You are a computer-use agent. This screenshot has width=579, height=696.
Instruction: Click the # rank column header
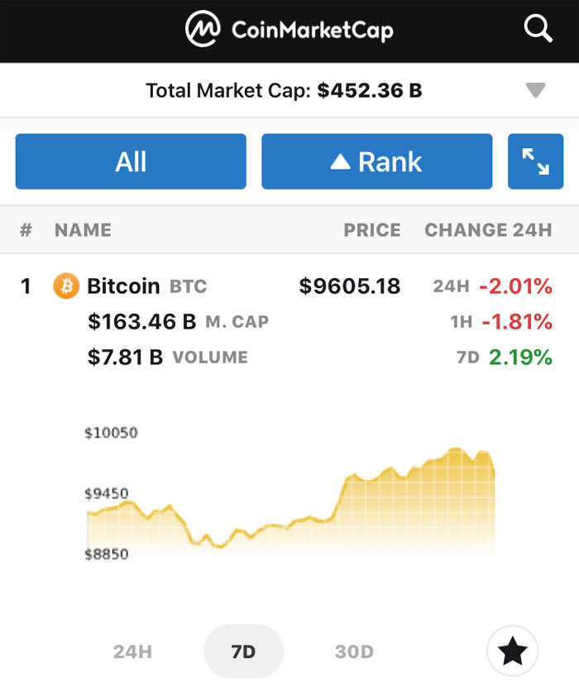click(x=26, y=230)
